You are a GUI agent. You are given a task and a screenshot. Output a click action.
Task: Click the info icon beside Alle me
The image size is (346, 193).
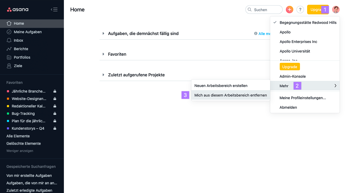(256, 34)
